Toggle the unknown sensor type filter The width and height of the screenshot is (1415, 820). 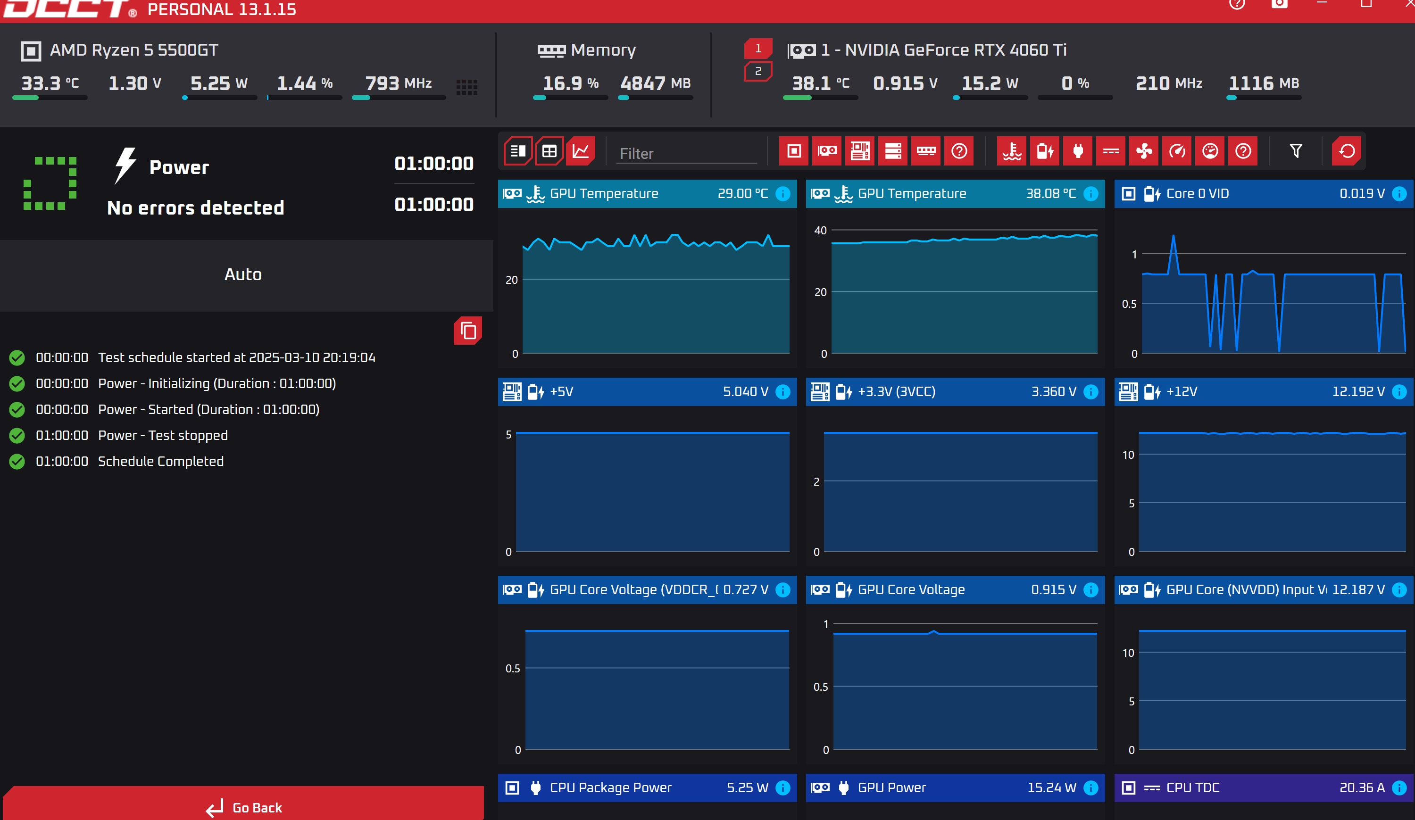tap(1243, 151)
